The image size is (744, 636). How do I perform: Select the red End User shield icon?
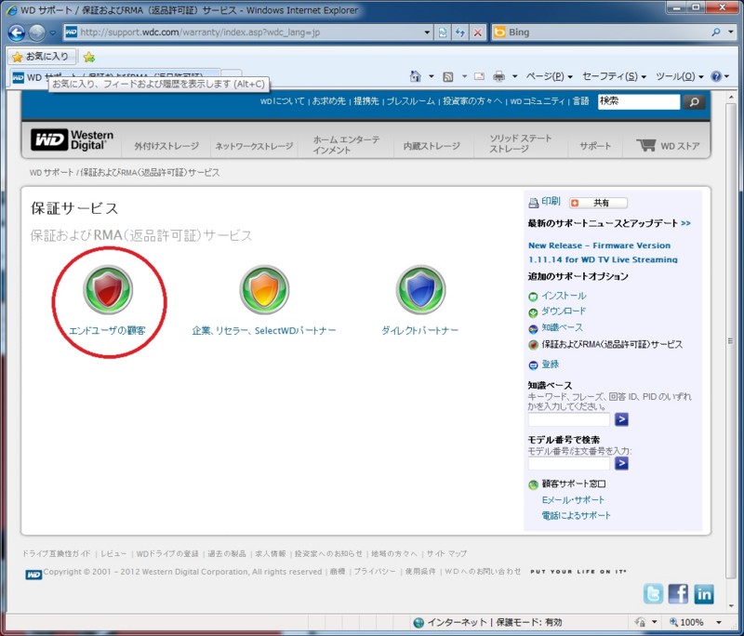point(108,291)
